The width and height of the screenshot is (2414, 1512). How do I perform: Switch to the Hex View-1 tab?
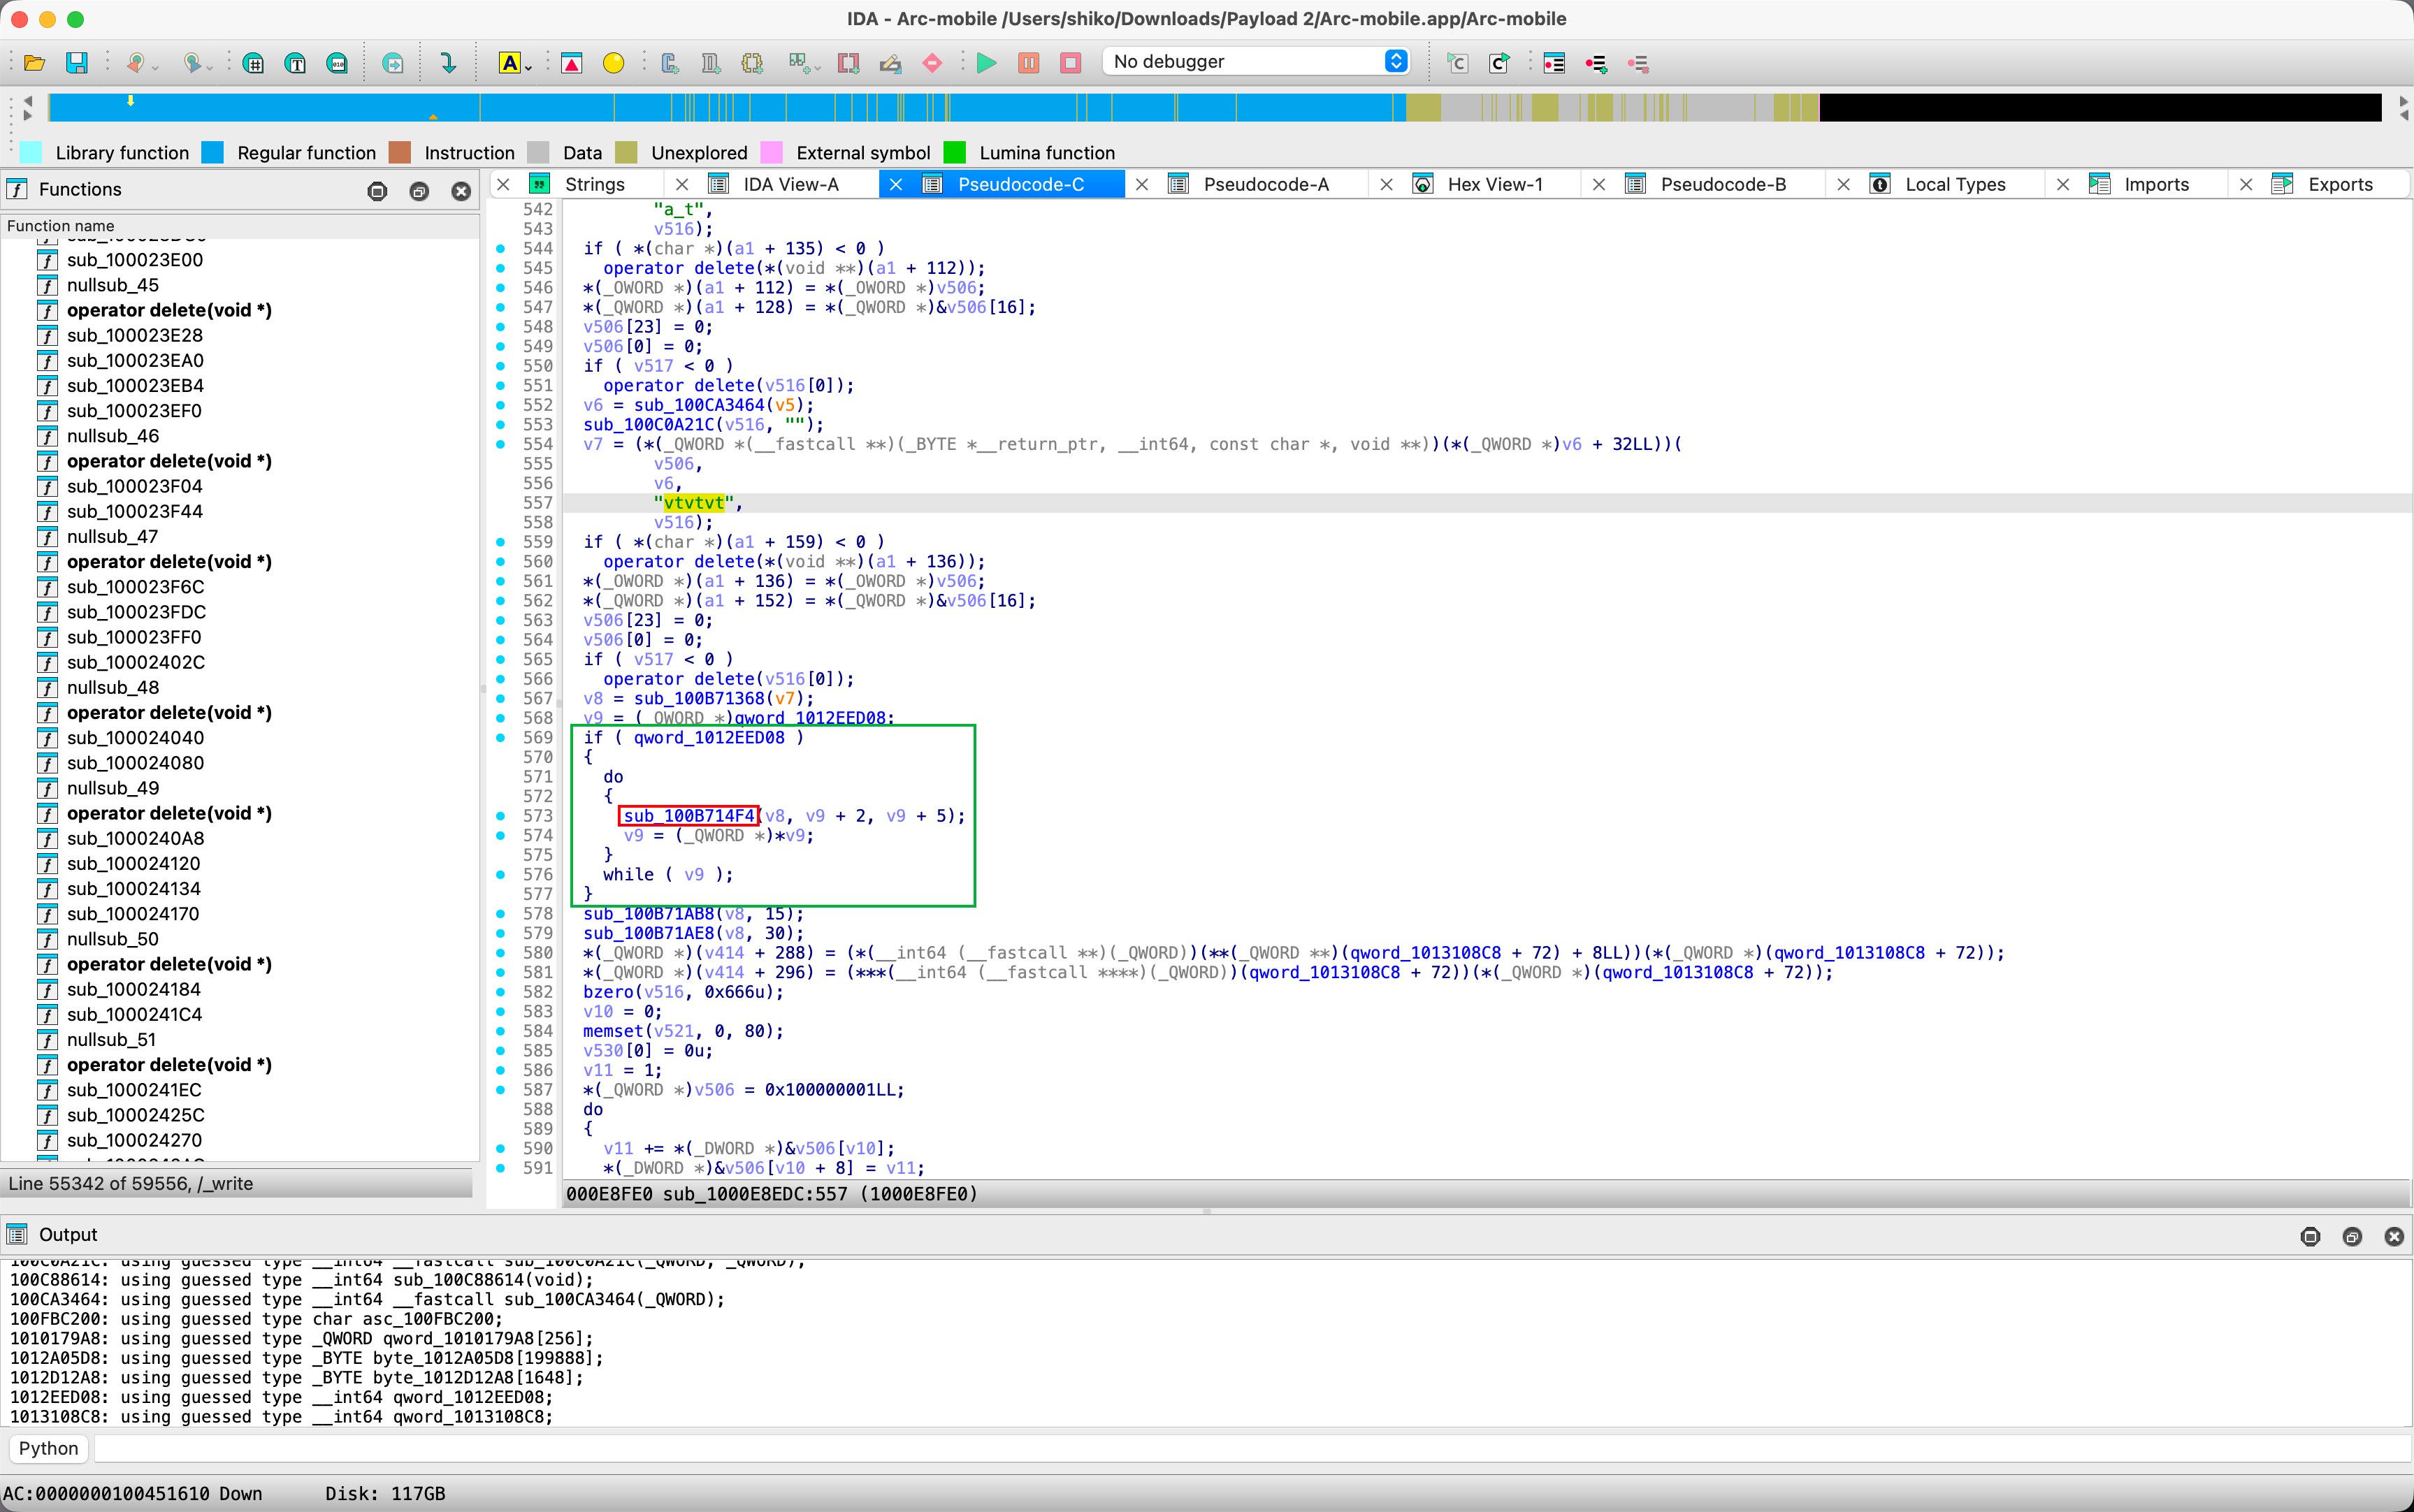coord(1494,184)
